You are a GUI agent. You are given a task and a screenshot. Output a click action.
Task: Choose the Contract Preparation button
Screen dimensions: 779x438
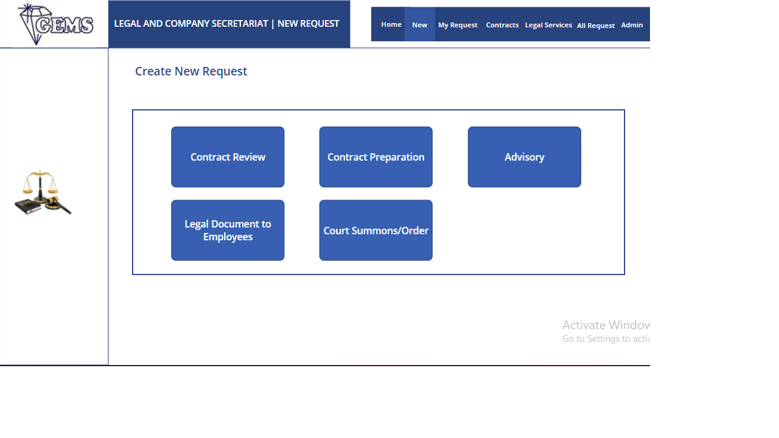(376, 157)
